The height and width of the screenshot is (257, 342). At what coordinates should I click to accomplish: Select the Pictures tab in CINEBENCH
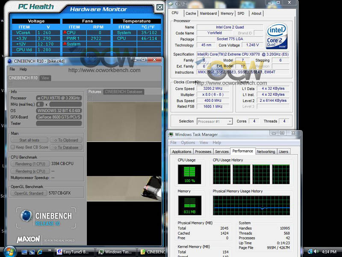[x=94, y=92]
